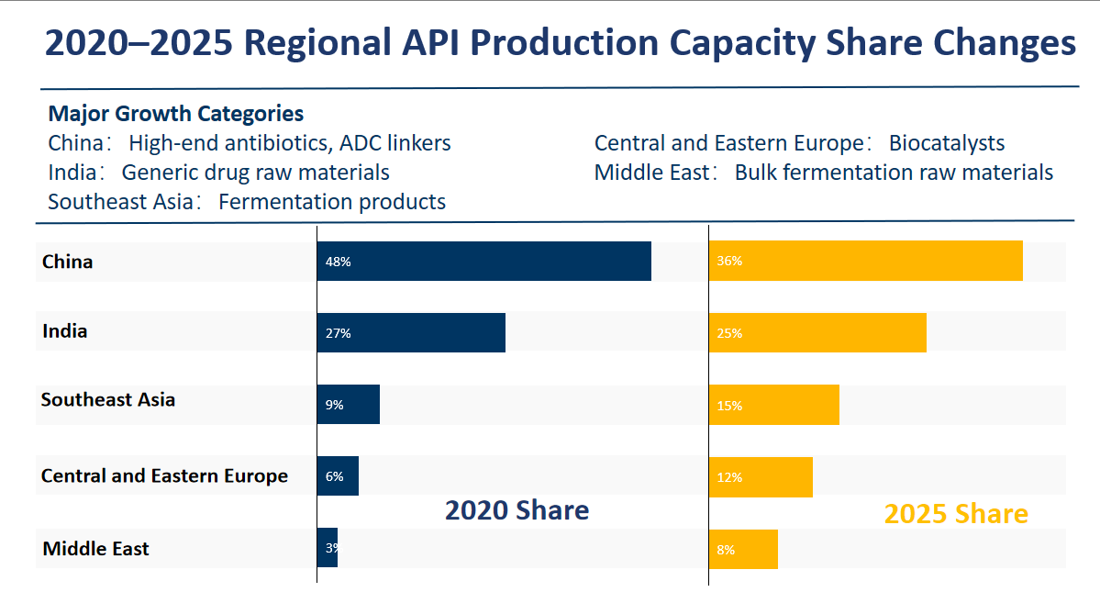
Task: Select the Central and Eastern Europe 6% bar
Action: 337,475
